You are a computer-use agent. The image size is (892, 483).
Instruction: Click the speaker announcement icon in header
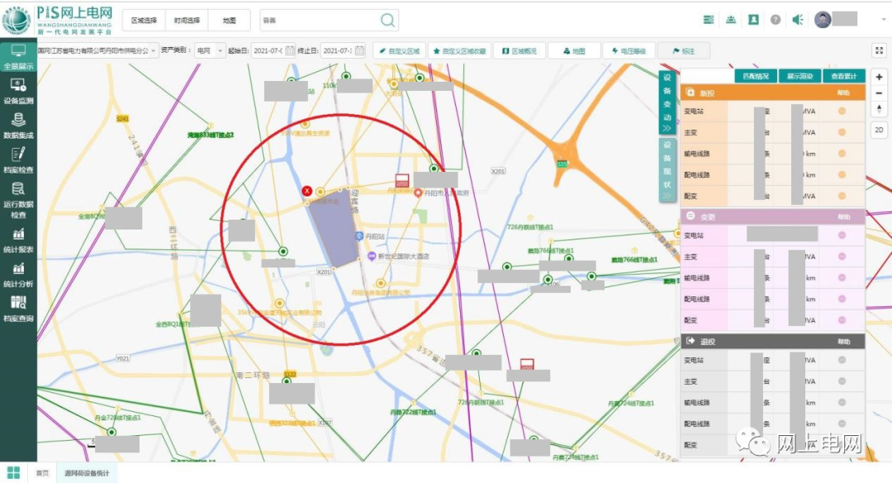798,20
